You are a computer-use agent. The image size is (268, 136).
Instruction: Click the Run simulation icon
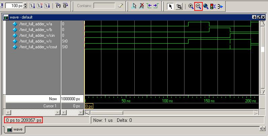click(x=32, y=6)
